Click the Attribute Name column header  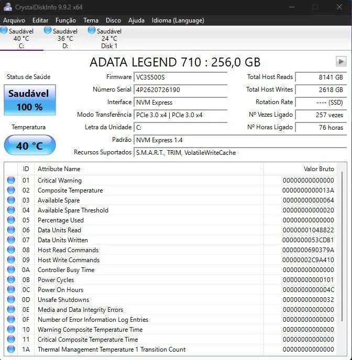click(149, 169)
